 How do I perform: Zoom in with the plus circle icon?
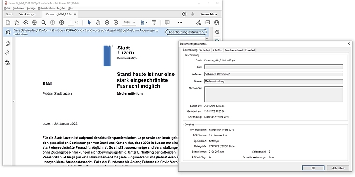(116, 22)
